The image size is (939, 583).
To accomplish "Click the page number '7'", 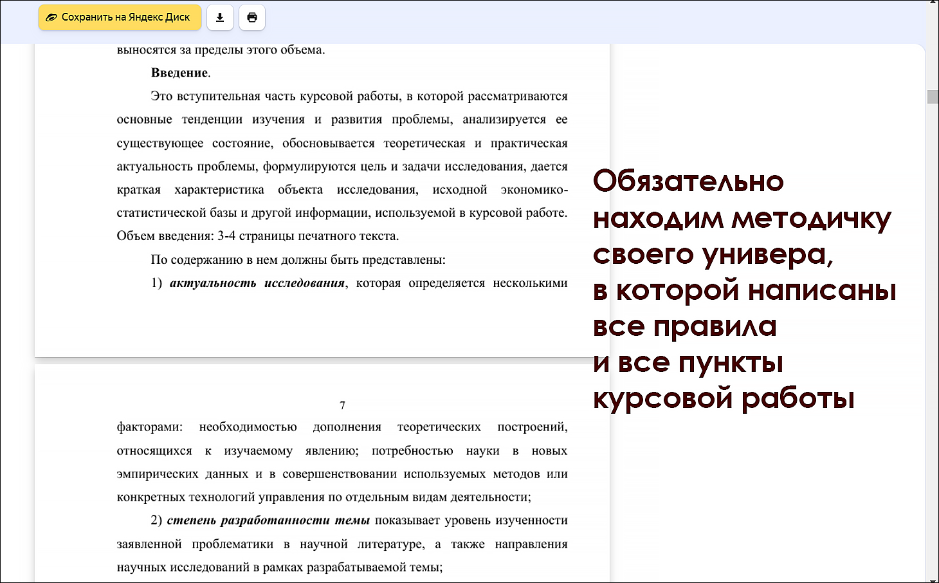I will (342, 405).
